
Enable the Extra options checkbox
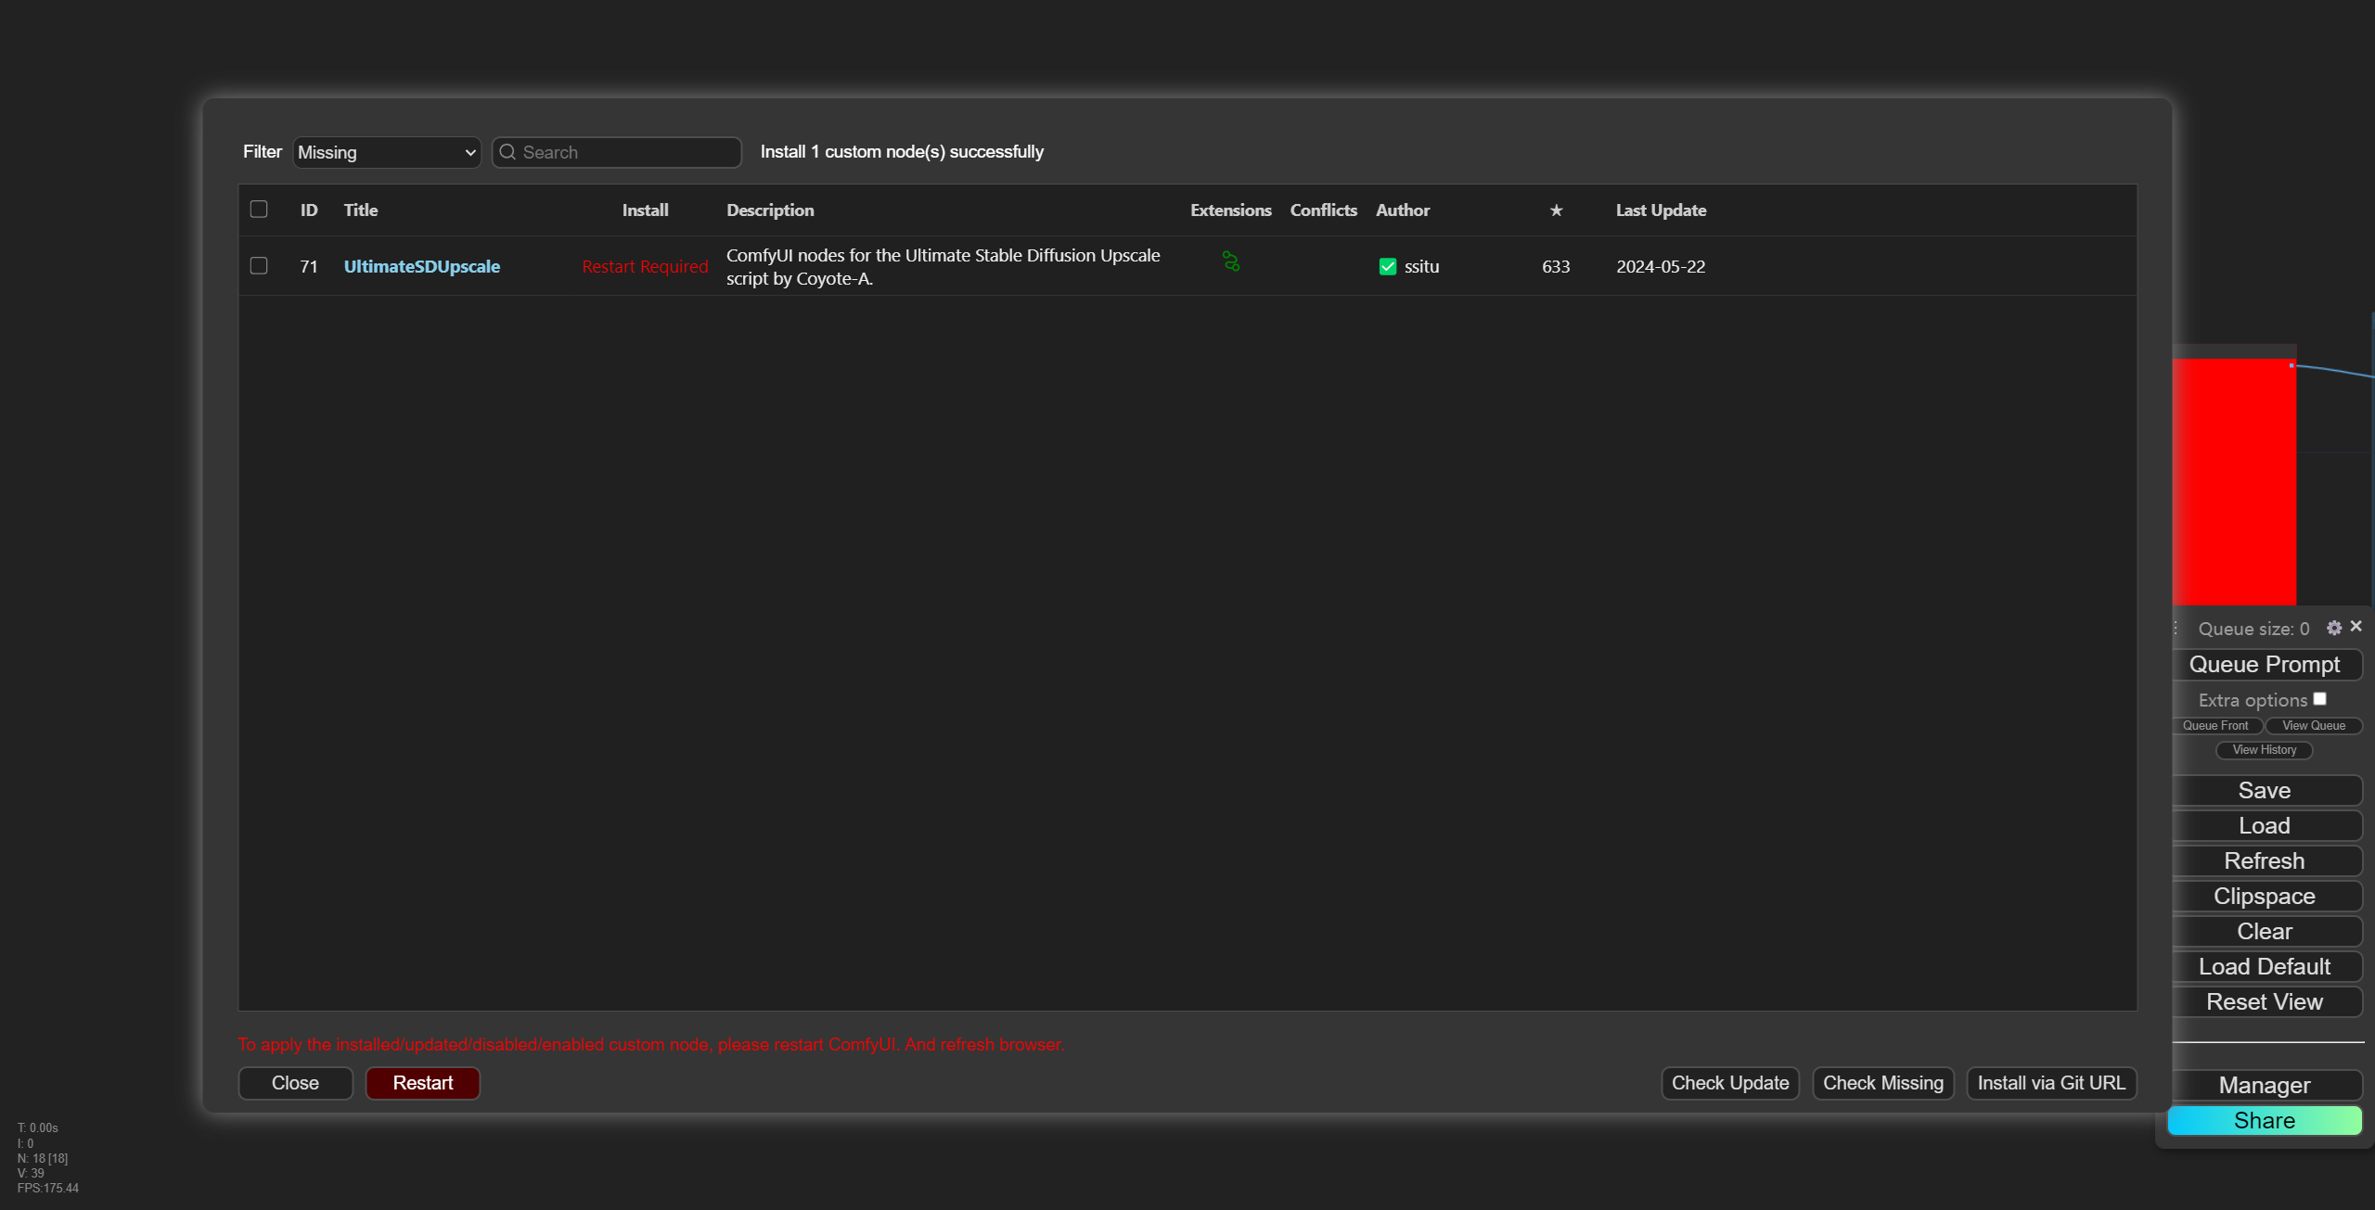[x=2319, y=699]
